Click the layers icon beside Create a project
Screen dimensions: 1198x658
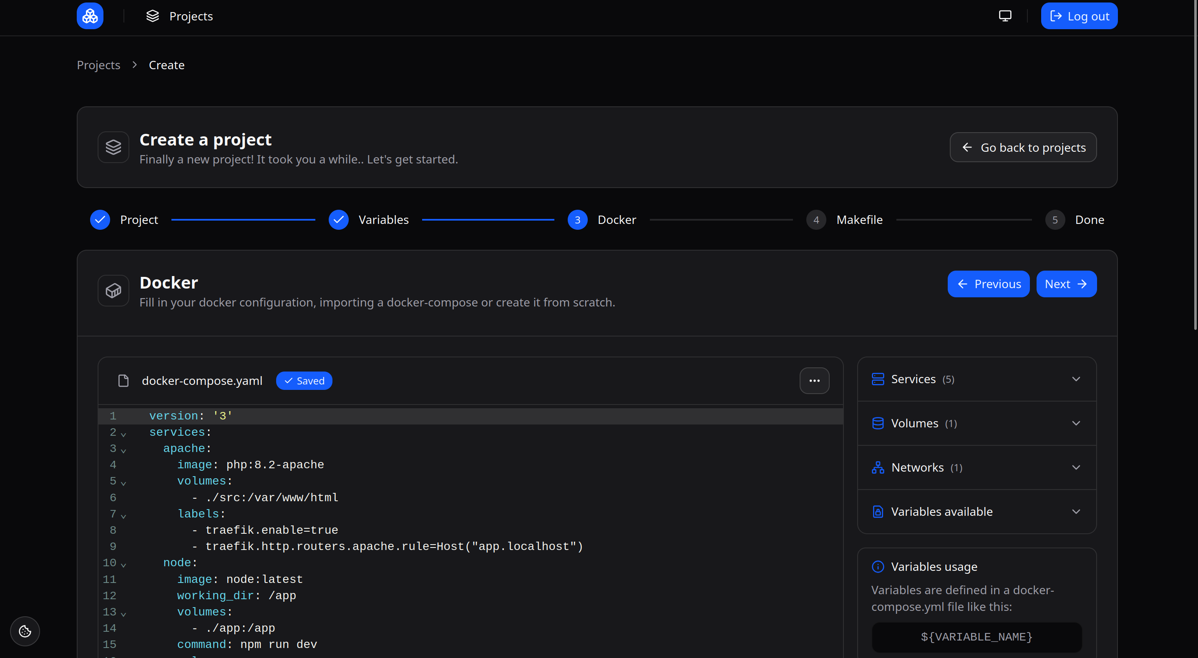click(113, 148)
